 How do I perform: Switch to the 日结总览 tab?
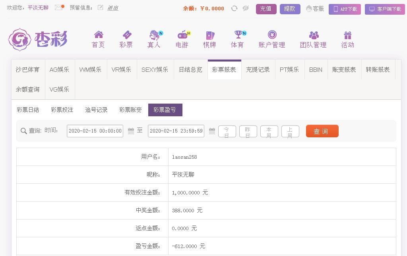tap(190, 69)
